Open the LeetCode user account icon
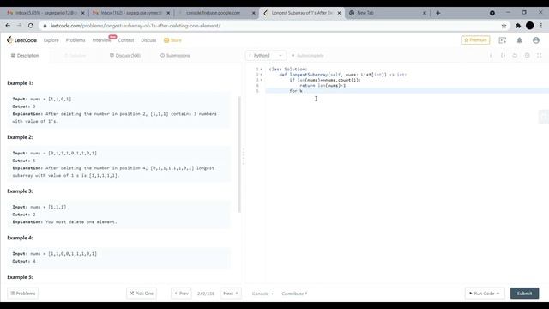Screen dimensions: 549x309 tap(536, 40)
